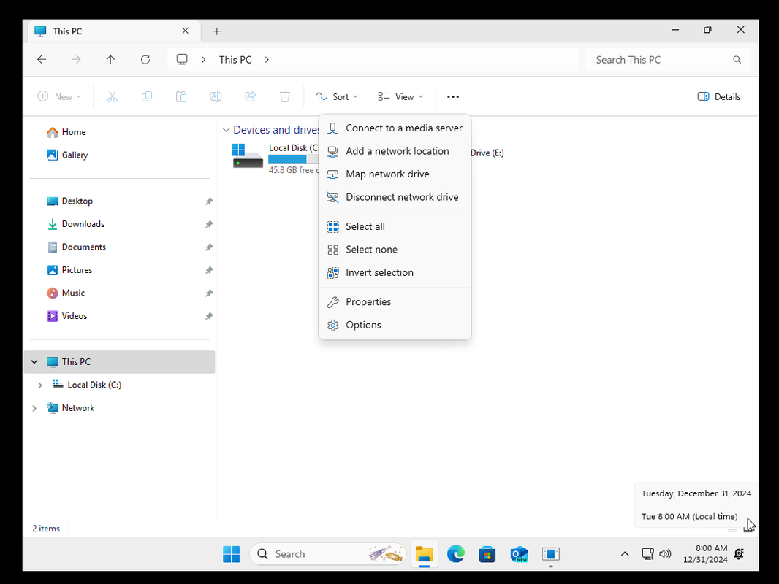
Task: Expand the Network tree node
Action: pyautogui.click(x=34, y=408)
